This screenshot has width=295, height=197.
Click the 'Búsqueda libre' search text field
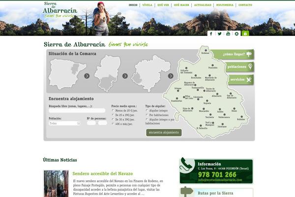point(77,110)
